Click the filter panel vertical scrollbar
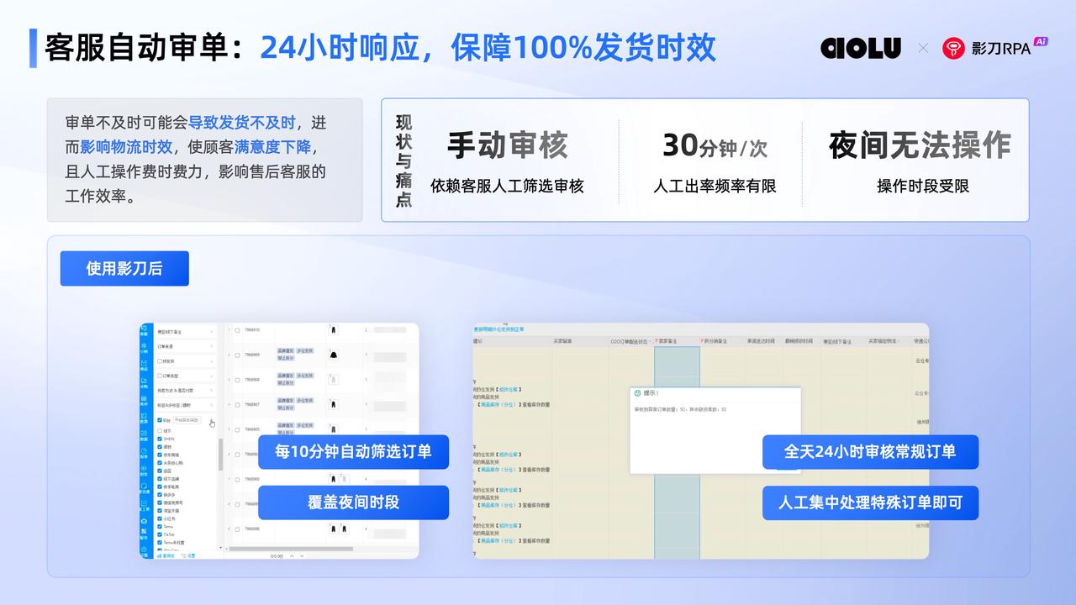Viewport: 1076px width, 605px height. coord(220,454)
